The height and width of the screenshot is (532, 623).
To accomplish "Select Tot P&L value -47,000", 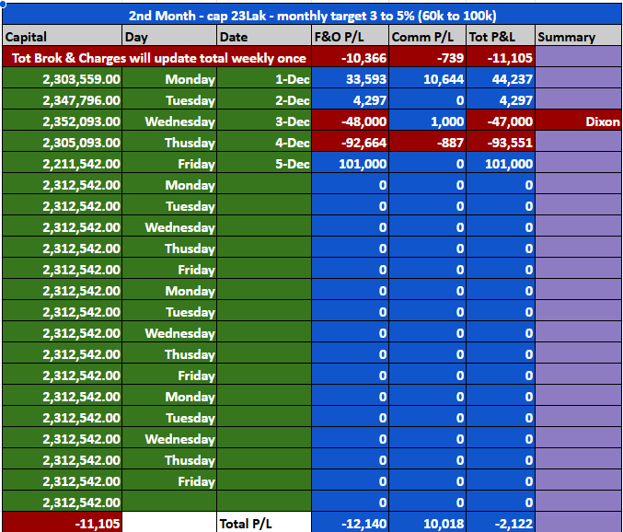I will pos(501,121).
